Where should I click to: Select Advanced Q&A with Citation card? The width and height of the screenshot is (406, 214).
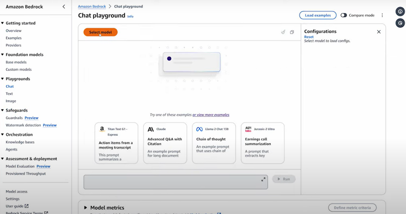coord(165,143)
